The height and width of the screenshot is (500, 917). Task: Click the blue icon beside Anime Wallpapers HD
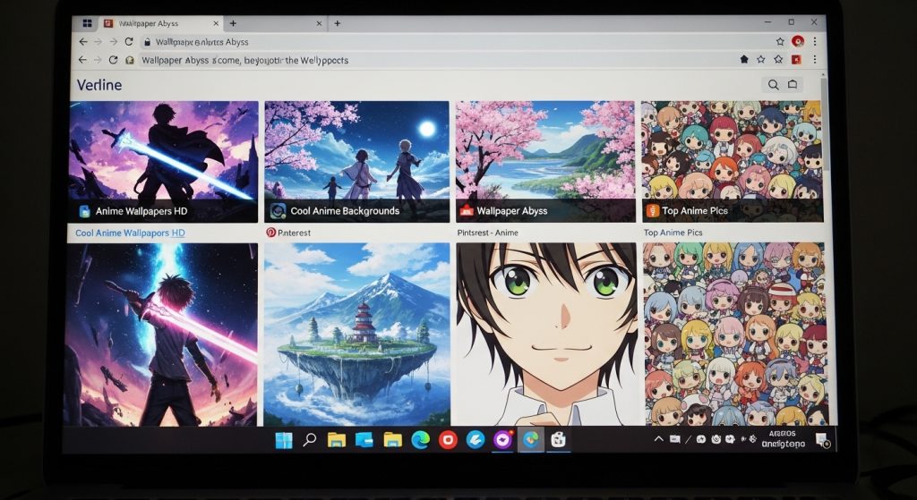pyautogui.click(x=84, y=211)
